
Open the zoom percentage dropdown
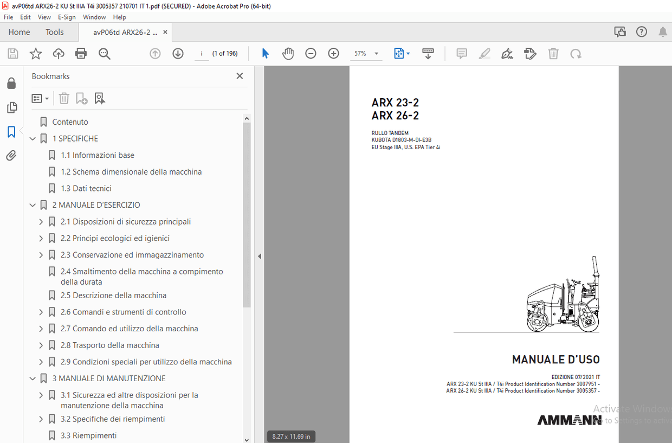coord(376,53)
